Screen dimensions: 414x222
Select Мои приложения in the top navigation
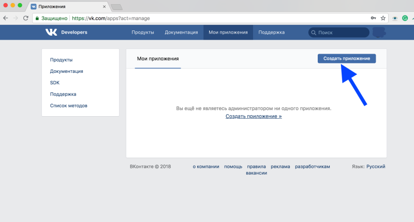pyautogui.click(x=228, y=33)
